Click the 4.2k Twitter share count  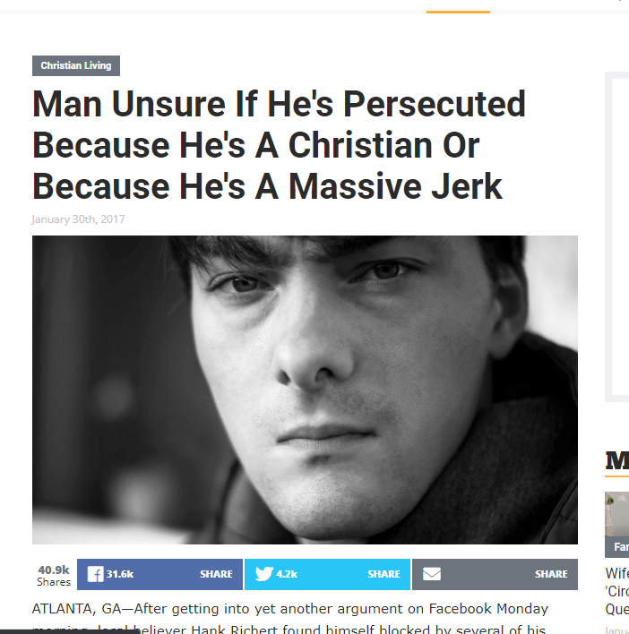click(x=287, y=574)
